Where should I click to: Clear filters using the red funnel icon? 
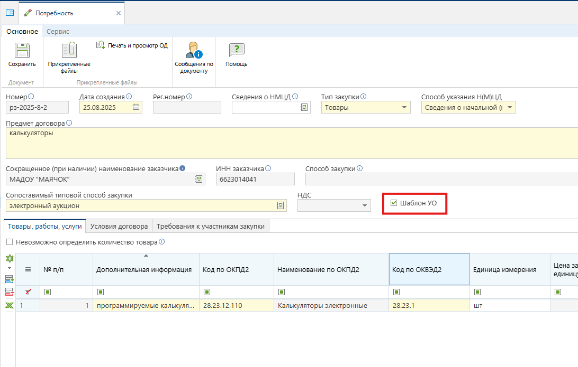click(28, 292)
